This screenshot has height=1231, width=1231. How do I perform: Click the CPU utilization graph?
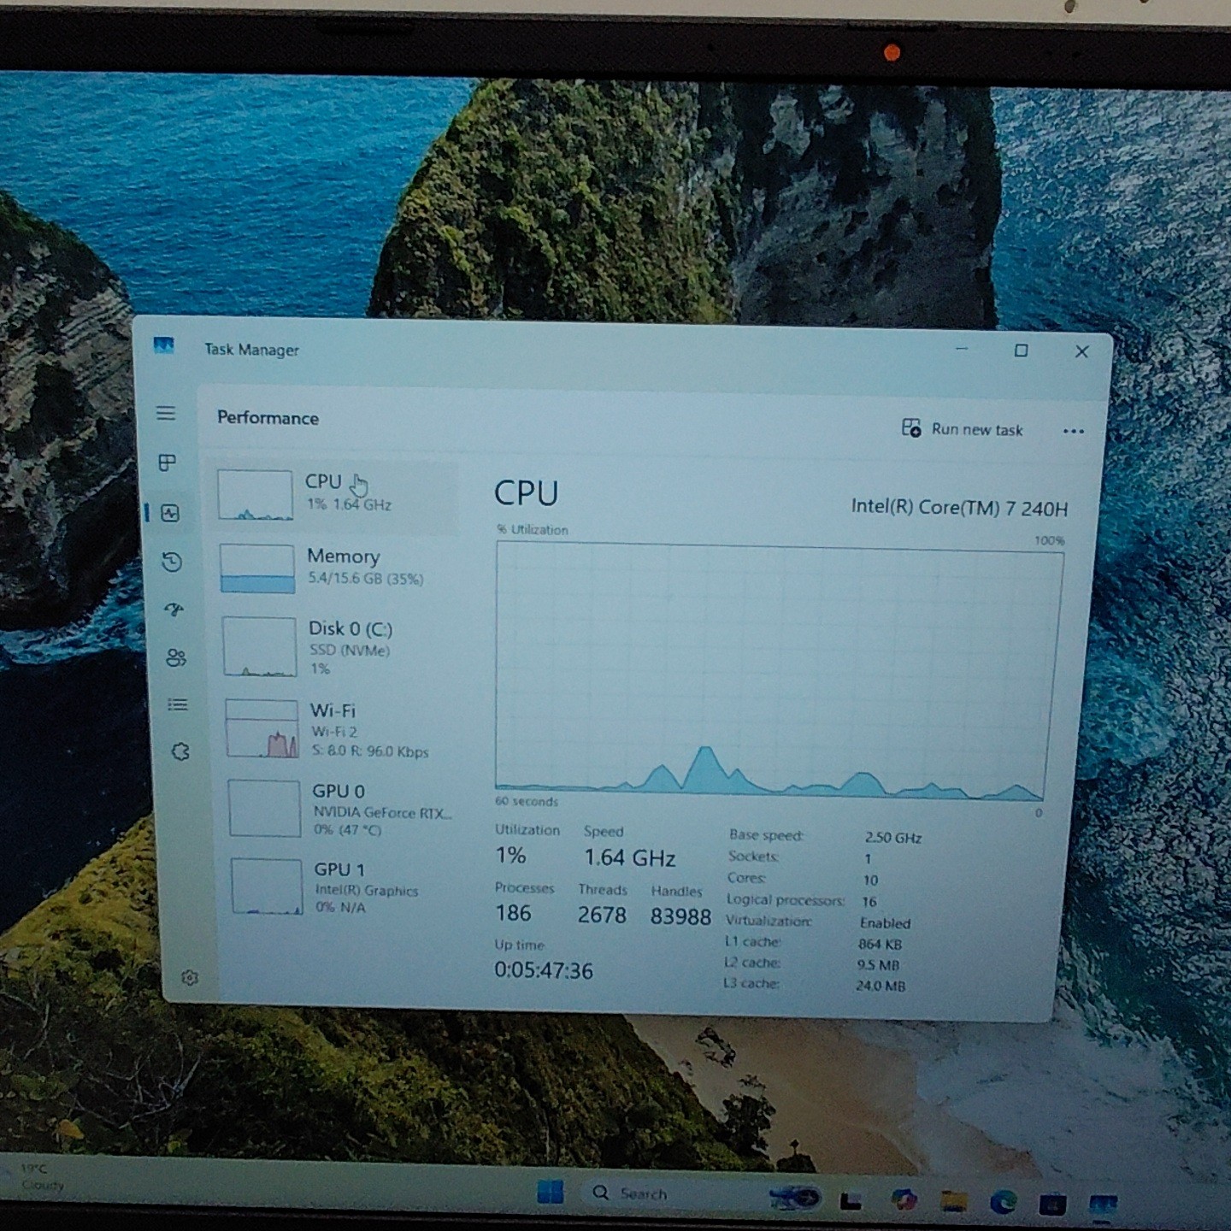(779, 673)
